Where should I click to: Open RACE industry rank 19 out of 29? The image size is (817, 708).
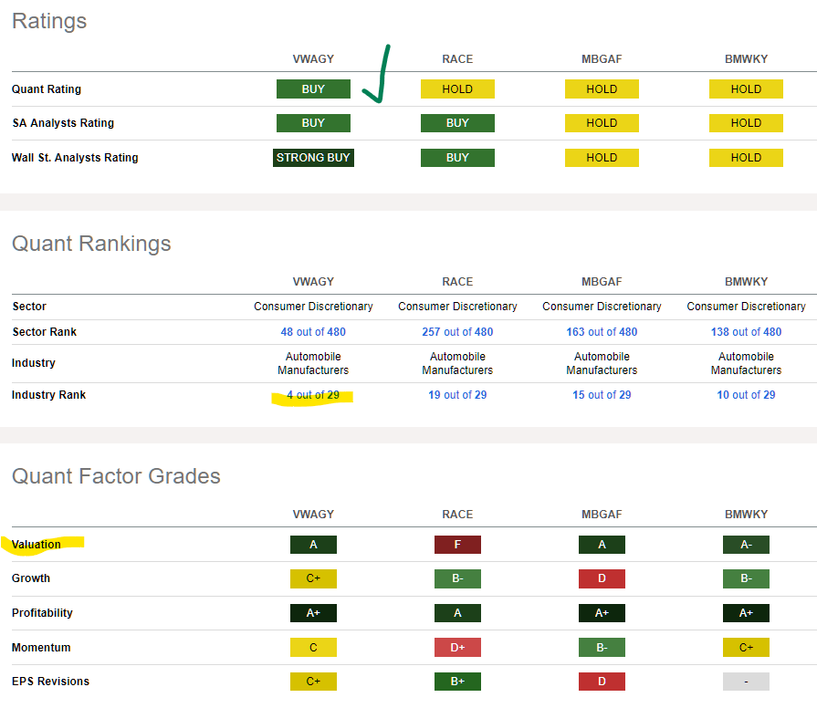(457, 395)
